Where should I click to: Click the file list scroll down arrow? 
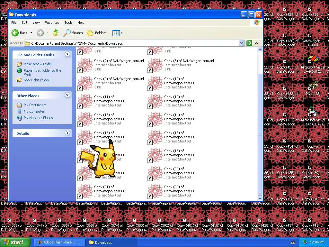click(x=260, y=198)
